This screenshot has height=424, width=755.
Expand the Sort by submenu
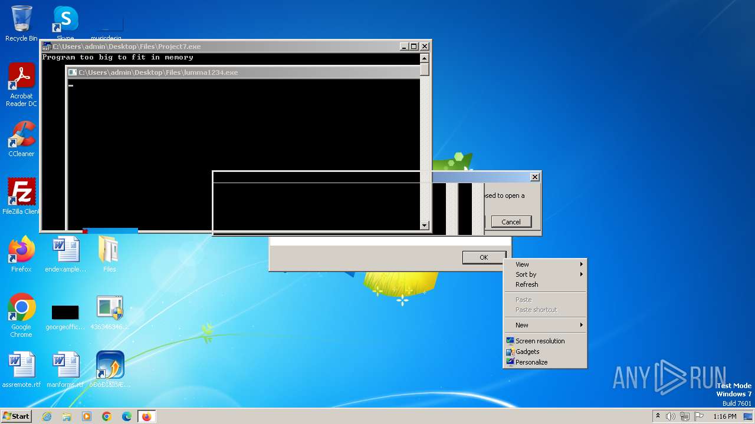pyautogui.click(x=545, y=274)
